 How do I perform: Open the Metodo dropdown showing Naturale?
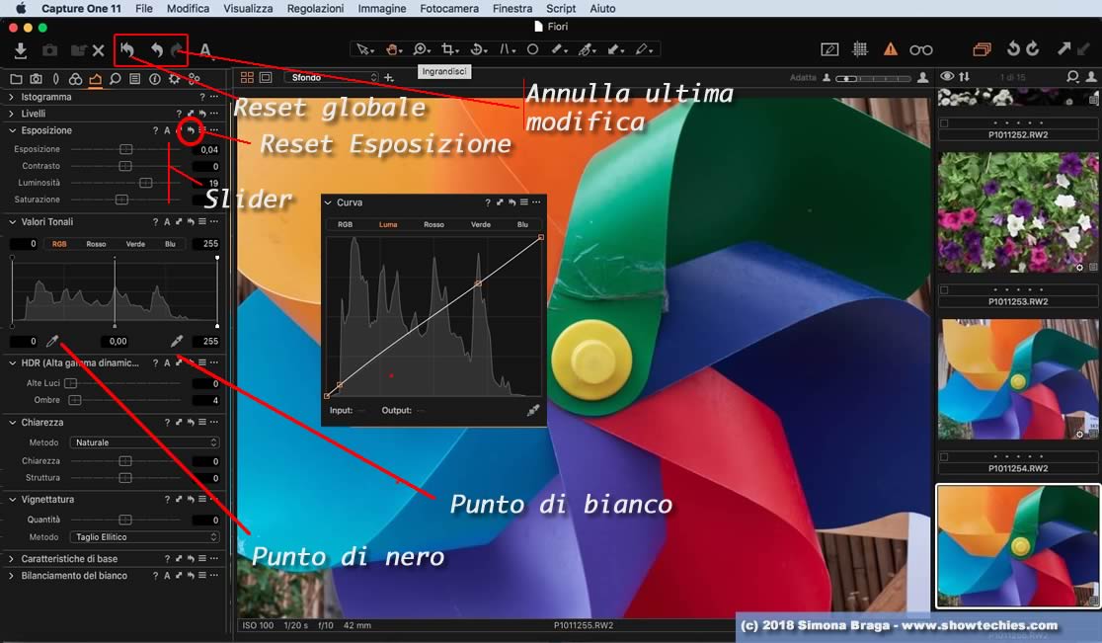[145, 442]
